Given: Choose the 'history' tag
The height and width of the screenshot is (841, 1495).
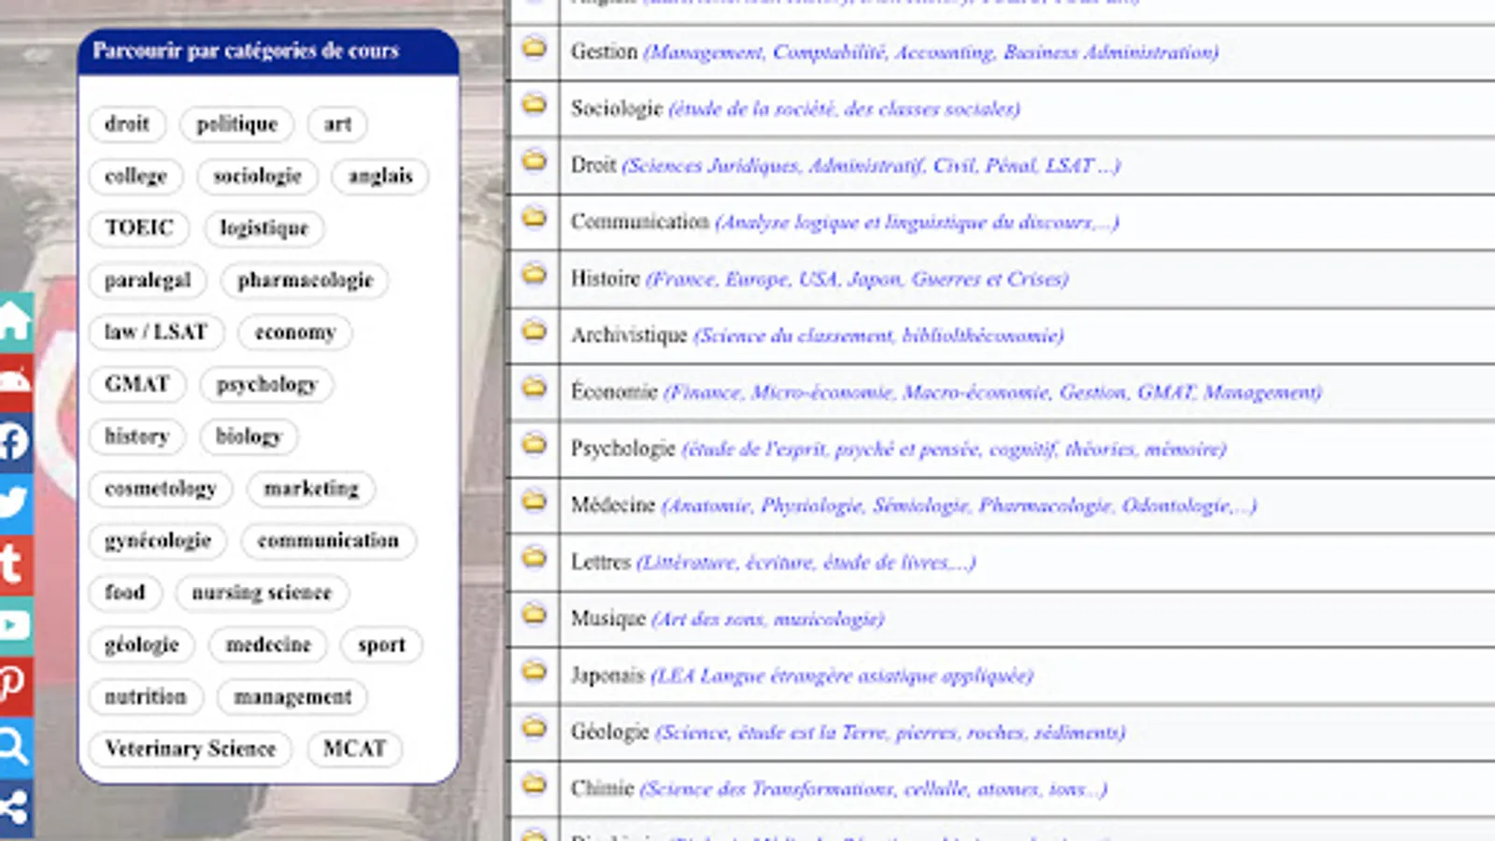Looking at the screenshot, I should [137, 436].
